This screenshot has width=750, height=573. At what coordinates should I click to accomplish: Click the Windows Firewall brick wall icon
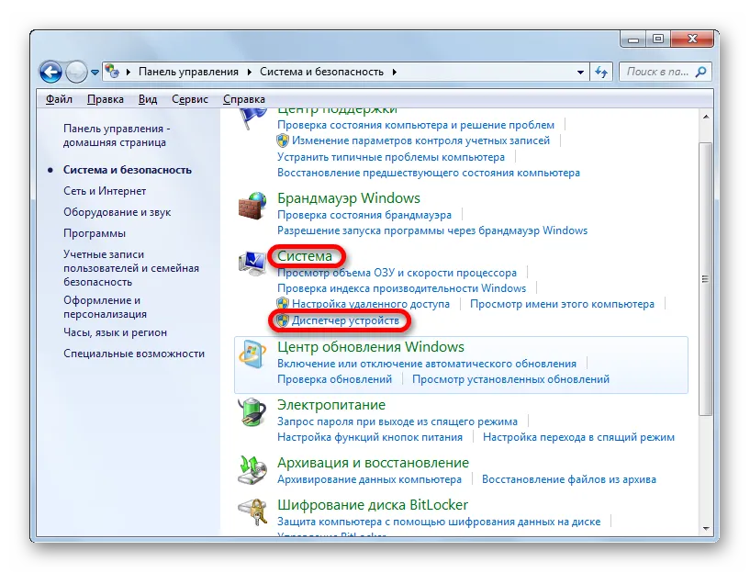point(252,206)
